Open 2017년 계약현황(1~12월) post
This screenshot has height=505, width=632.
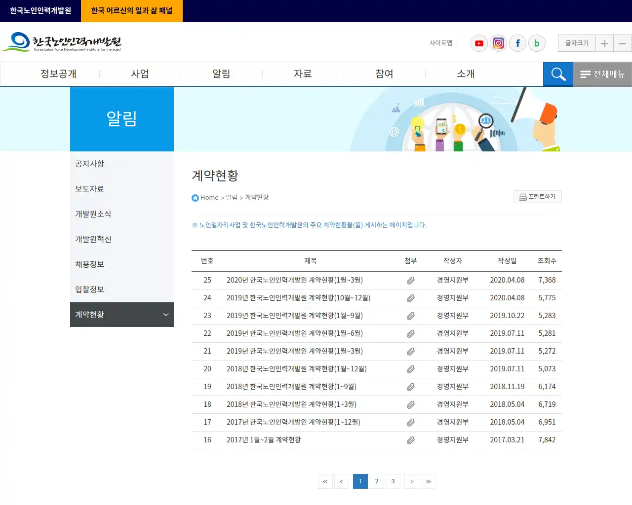point(293,422)
